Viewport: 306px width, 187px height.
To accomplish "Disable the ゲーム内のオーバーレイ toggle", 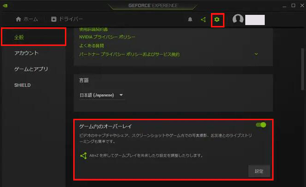I will pos(261,125).
